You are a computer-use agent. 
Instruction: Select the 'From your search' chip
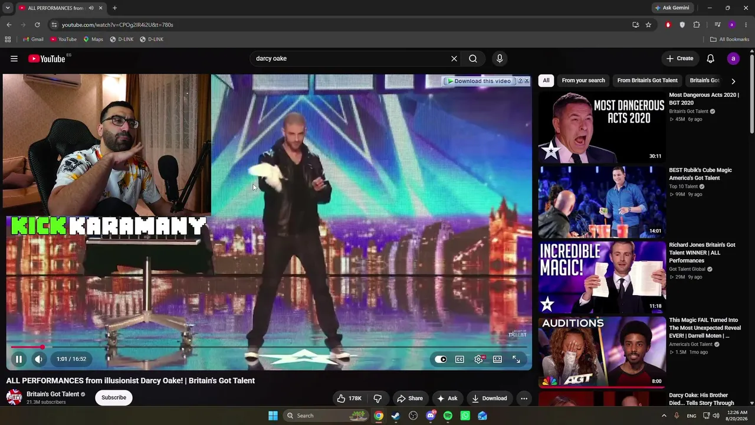[583, 80]
